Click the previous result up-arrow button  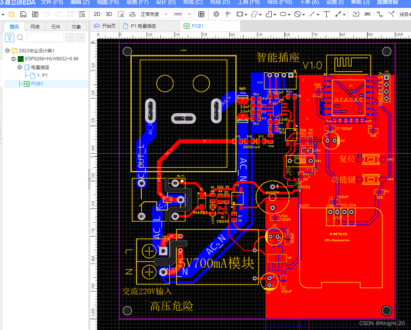click(70, 38)
